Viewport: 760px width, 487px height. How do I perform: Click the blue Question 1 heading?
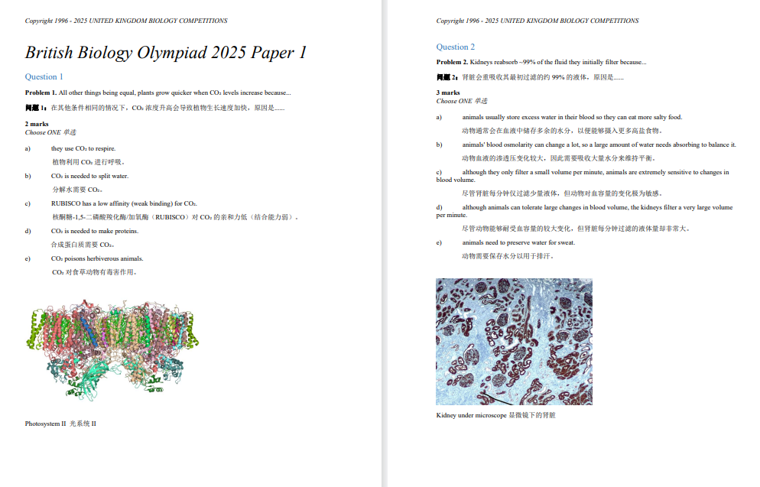coord(44,76)
